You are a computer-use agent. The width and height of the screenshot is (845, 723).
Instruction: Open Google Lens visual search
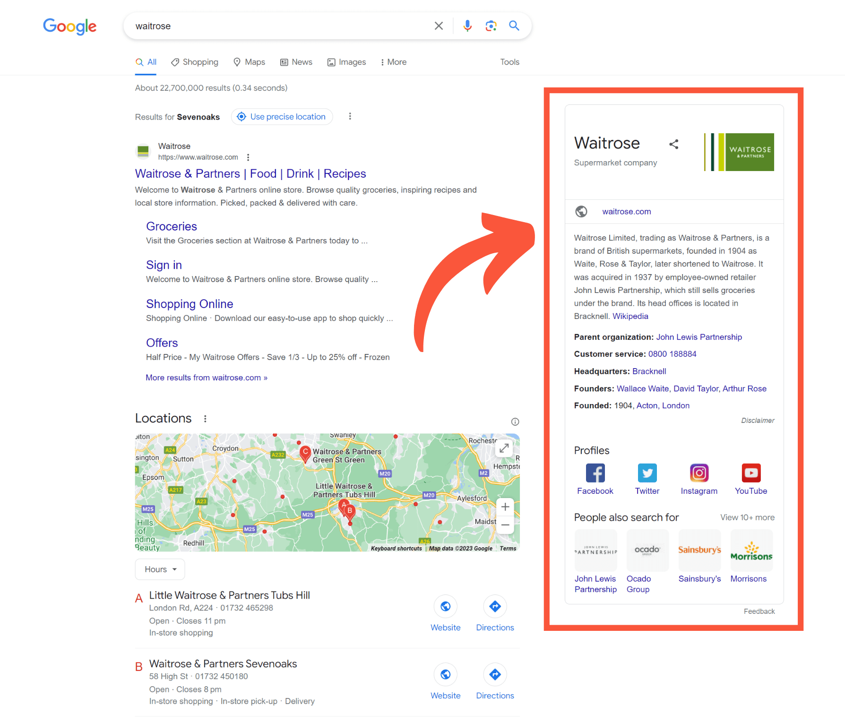pyautogui.click(x=491, y=26)
